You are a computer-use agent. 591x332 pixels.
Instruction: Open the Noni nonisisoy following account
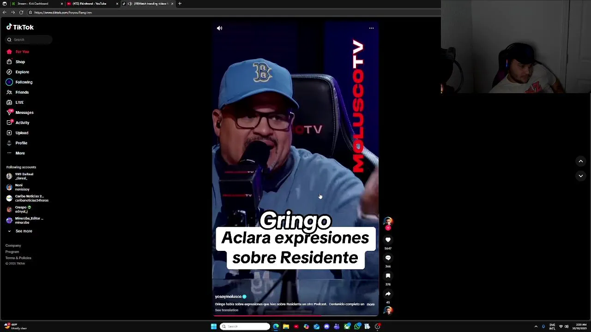click(18, 187)
